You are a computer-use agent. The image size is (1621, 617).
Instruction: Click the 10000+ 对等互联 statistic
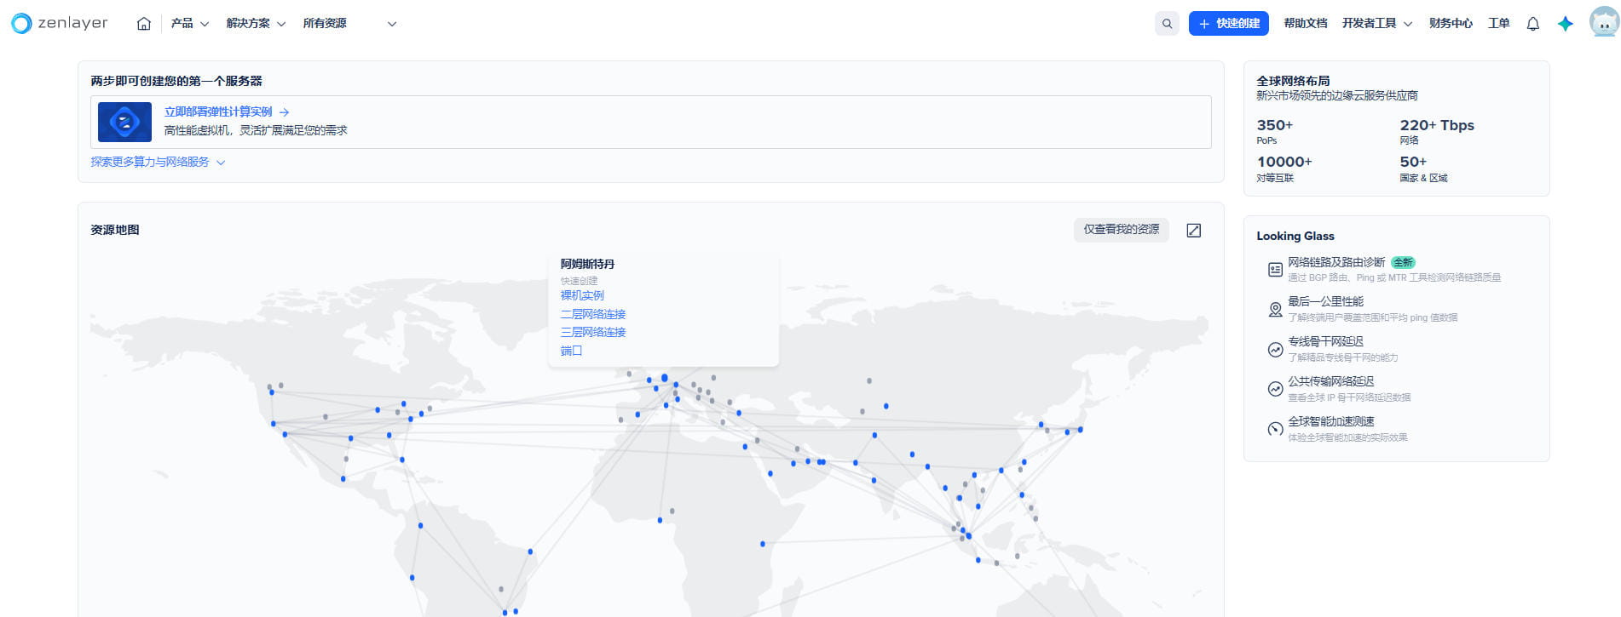(1284, 169)
